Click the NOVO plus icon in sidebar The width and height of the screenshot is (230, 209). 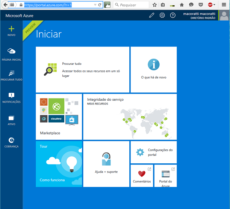(x=11, y=29)
